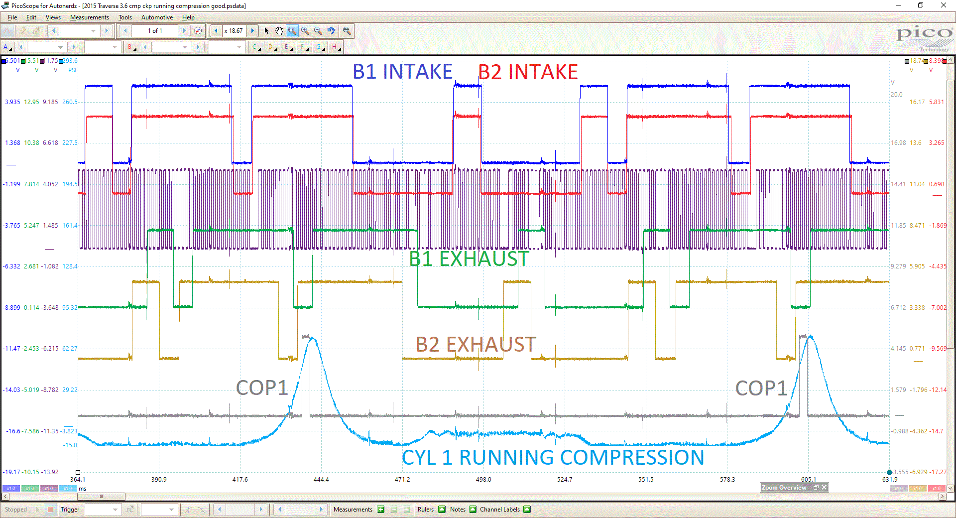This screenshot has width=956, height=518.
Task: Open the auto-setup compass tool
Action: (x=198, y=30)
